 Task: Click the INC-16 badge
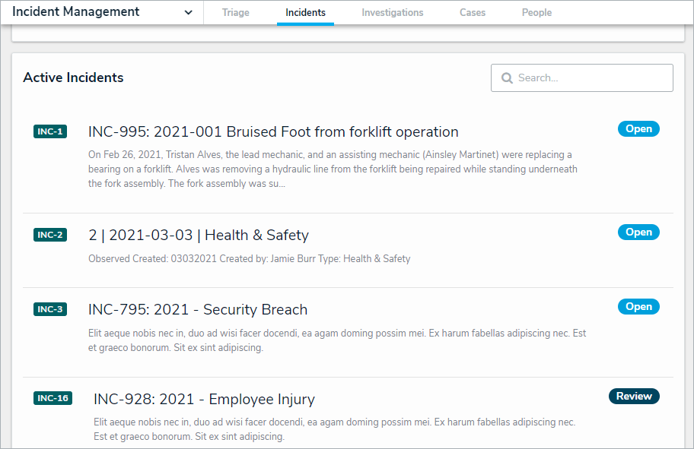[53, 398]
